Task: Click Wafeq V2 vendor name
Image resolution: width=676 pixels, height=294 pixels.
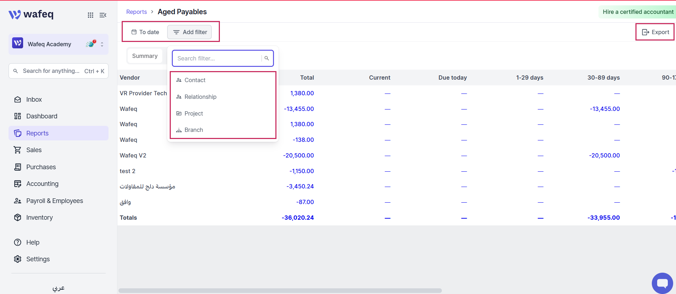Action: pyautogui.click(x=133, y=155)
